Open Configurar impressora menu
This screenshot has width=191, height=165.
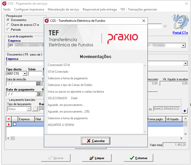29,9
